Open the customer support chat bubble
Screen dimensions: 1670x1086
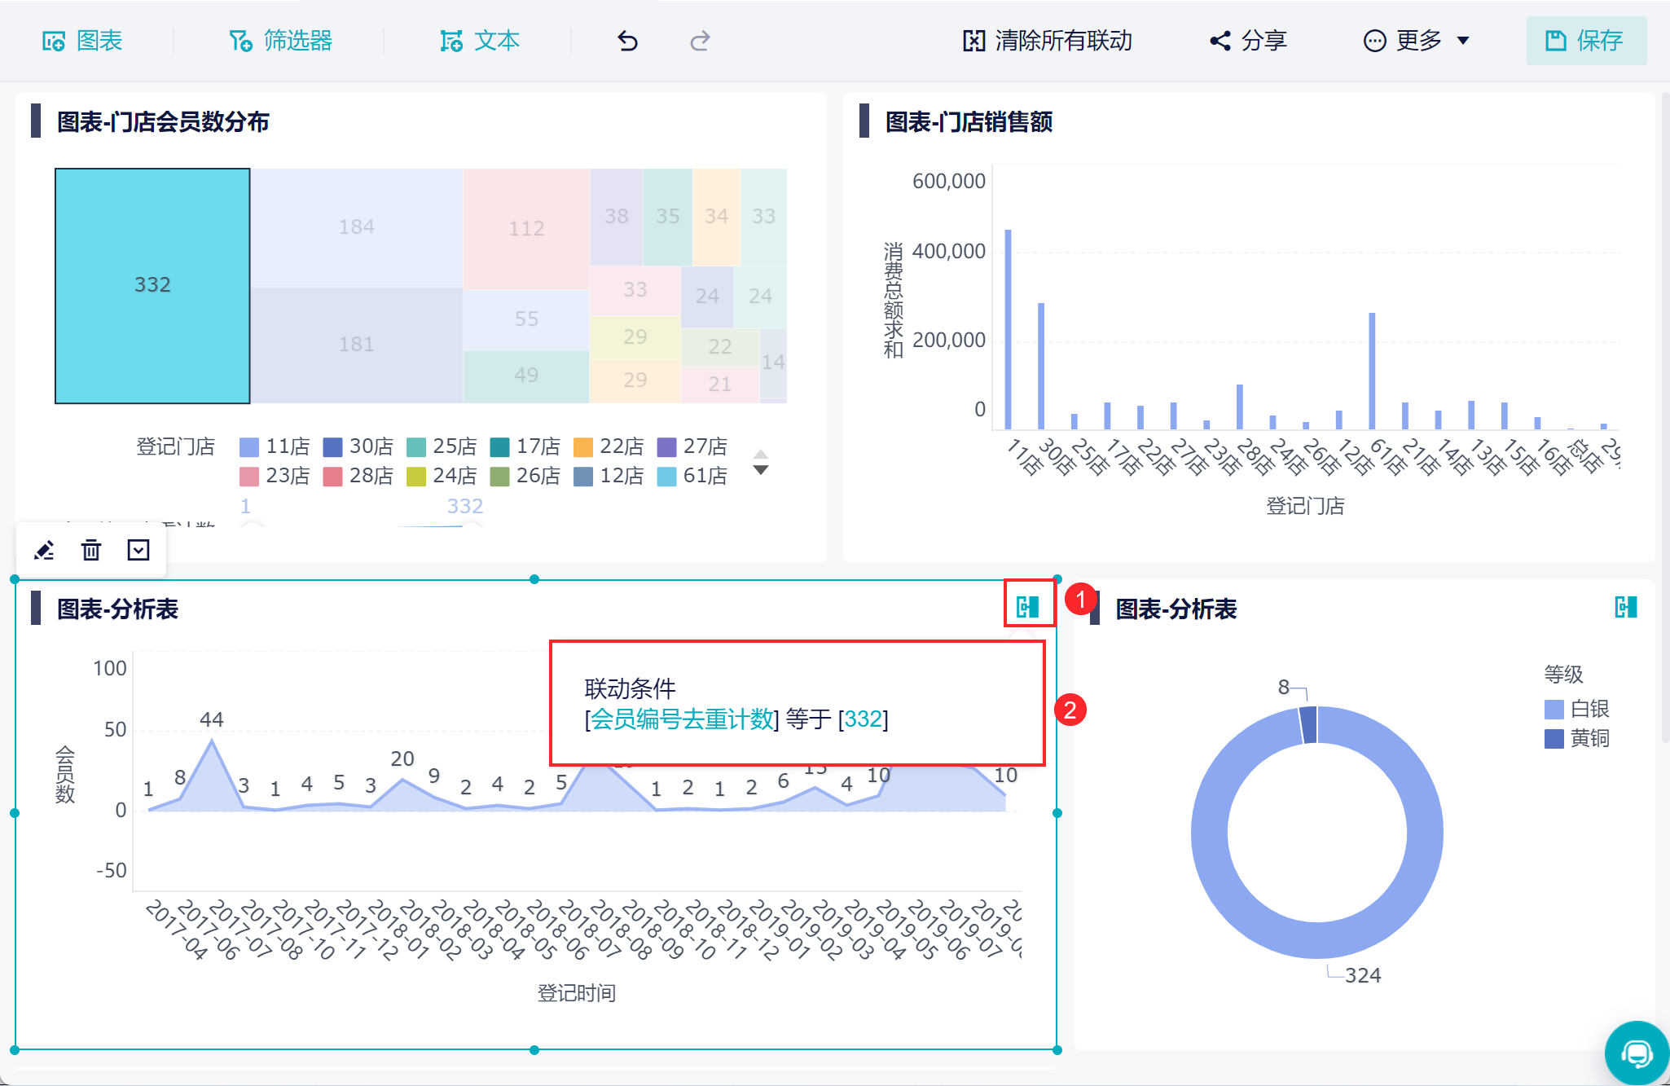pos(1636,1053)
